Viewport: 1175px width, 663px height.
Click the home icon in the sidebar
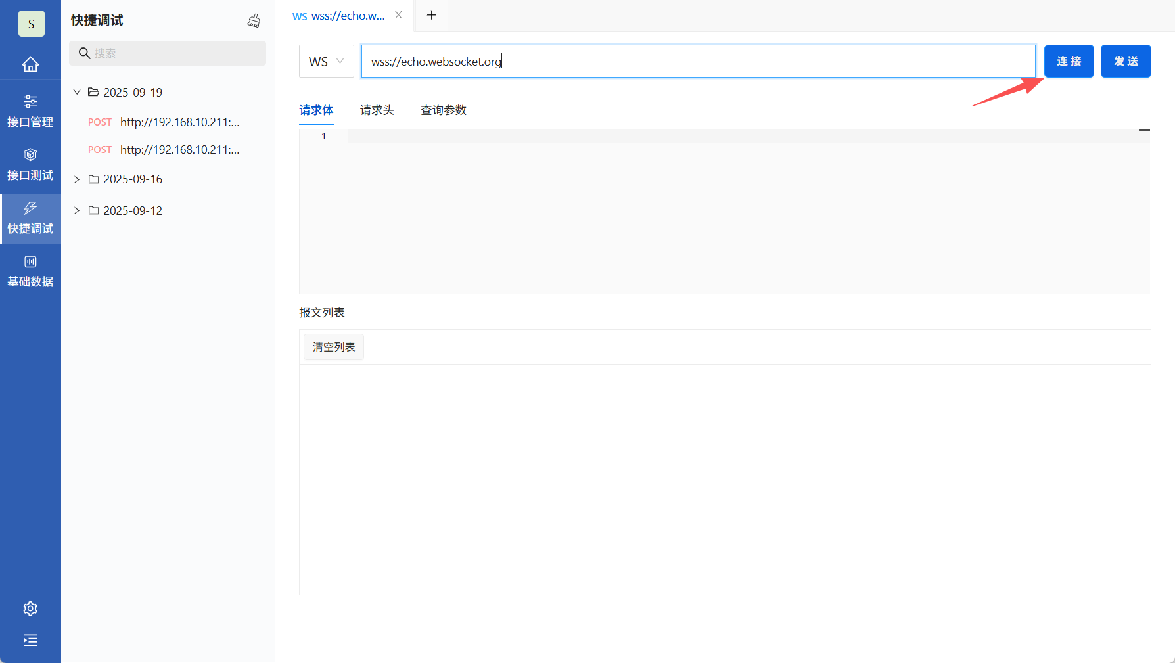(30, 64)
